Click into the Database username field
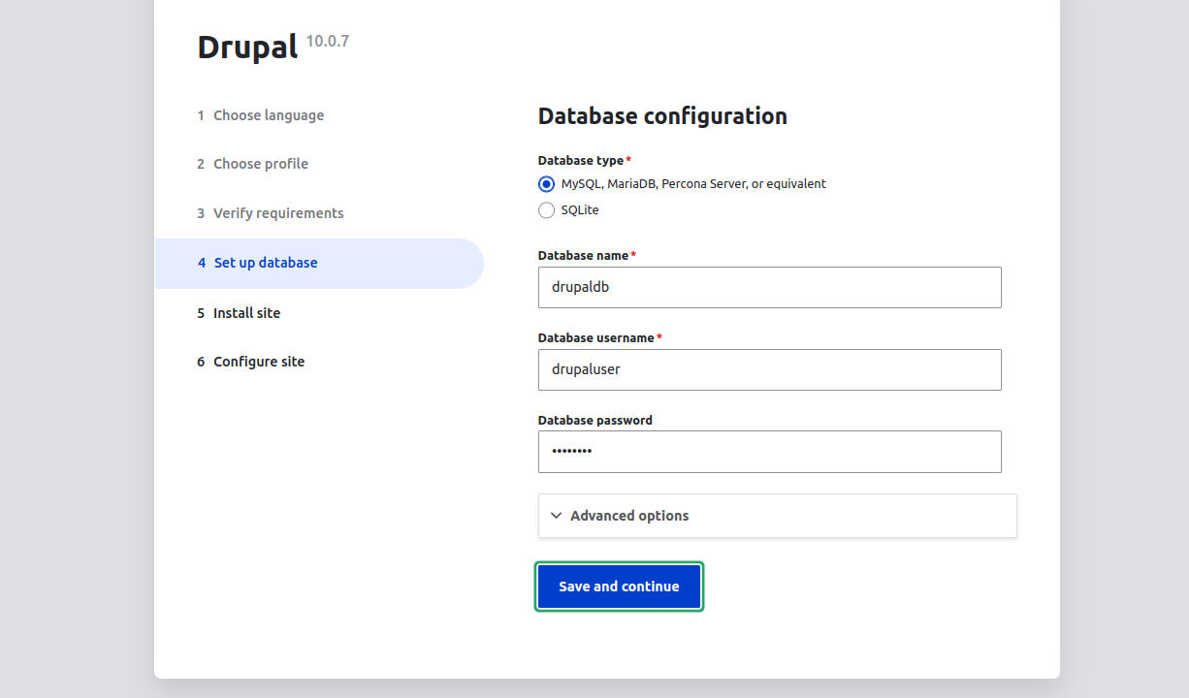1189x698 pixels. 769,369
